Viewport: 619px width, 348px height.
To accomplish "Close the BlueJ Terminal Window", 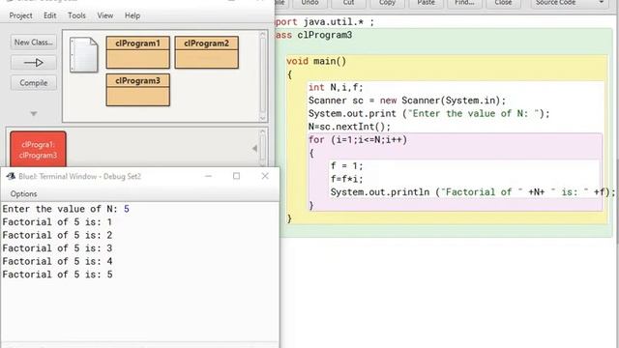I will [265, 176].
